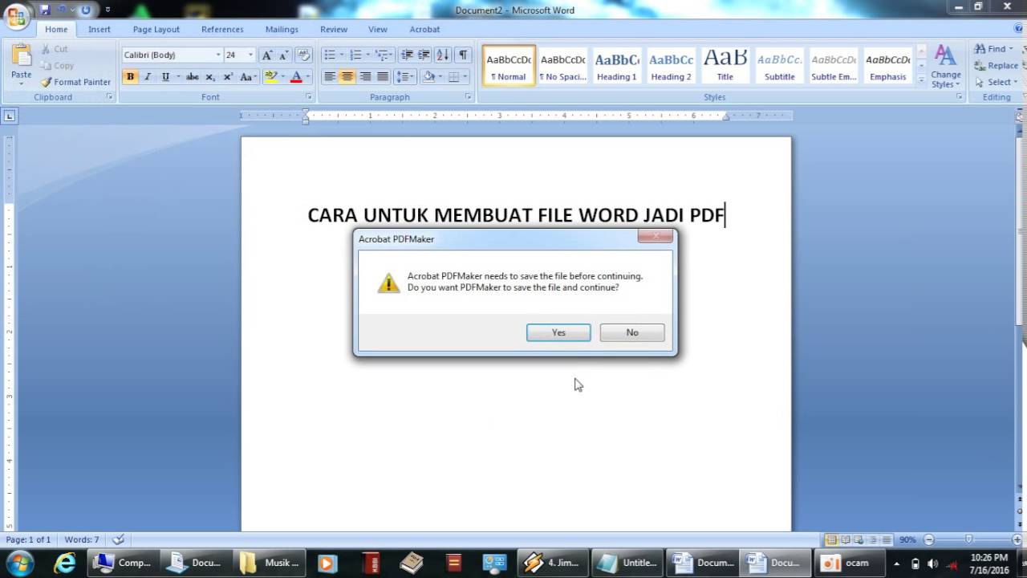The width and height of the screenshot is (1027, 578).
Task: Open the font color dropdown arrow
Action: 308,77
